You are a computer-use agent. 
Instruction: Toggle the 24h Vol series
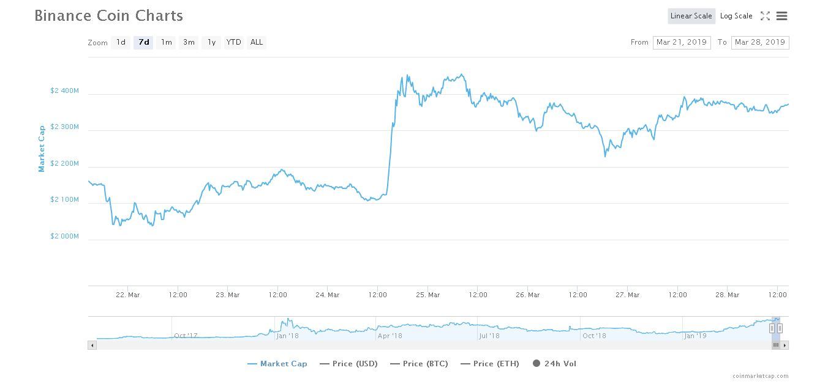click(x=554, y=364)
